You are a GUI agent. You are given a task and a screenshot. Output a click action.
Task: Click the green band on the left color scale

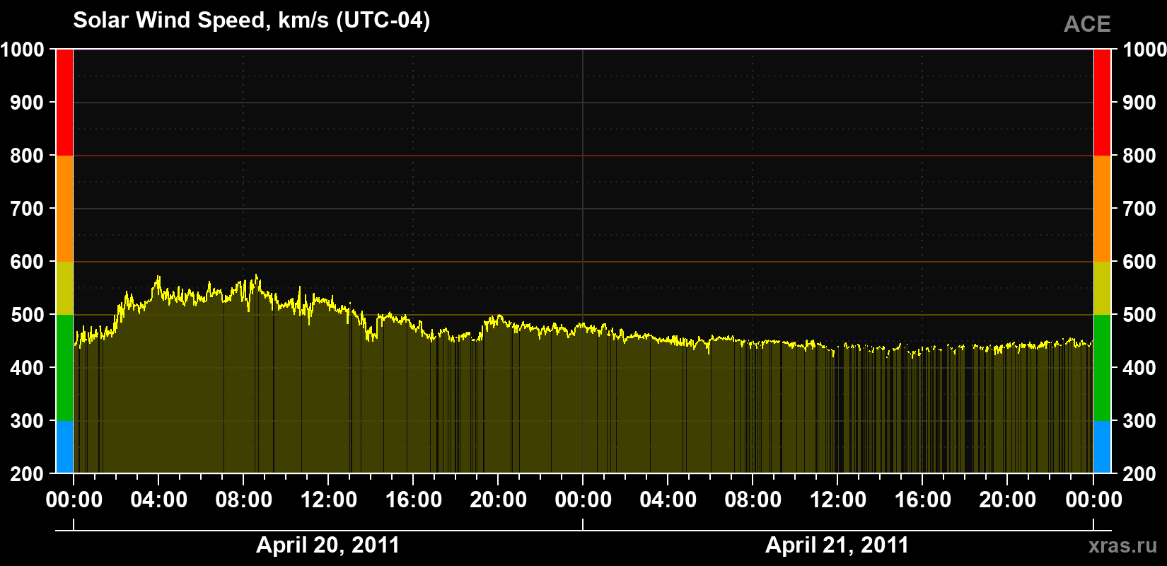pyautogui.click(x=64, y=368)
